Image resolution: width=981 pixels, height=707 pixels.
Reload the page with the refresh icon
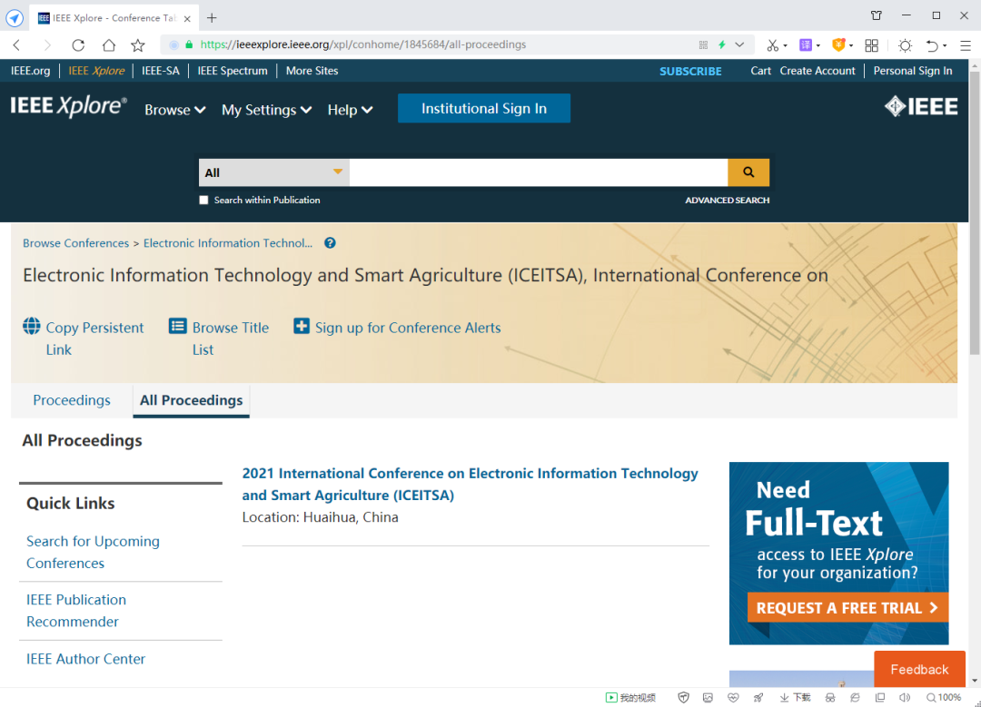(x=78, y=44)
